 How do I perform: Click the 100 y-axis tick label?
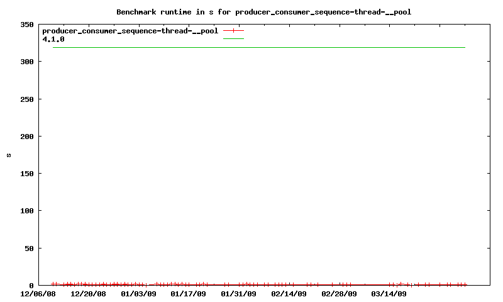pyautogui.click(x=26, y=211)
